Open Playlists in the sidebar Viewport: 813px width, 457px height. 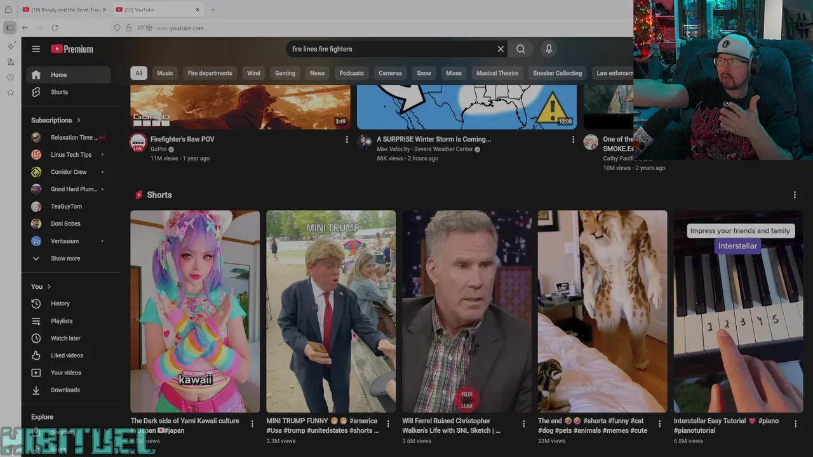[69, 321]
